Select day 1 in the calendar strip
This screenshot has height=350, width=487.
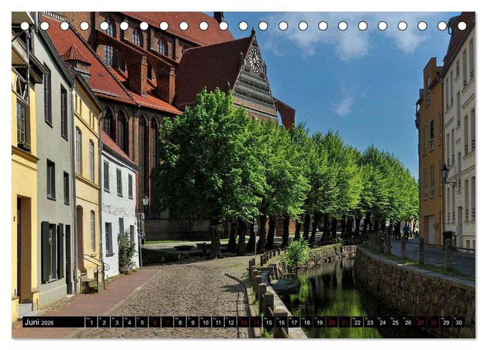coord(91,322)
